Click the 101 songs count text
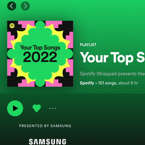Screen dimensions: 145x145 click(x=108, y=83)
